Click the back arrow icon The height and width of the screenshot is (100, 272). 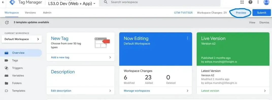pyautogui.click(x=3, y=2)
